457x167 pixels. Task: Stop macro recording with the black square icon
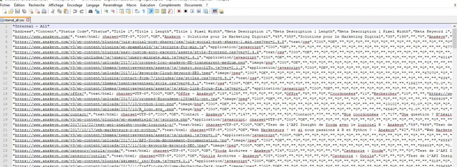[x=186, y=11]
